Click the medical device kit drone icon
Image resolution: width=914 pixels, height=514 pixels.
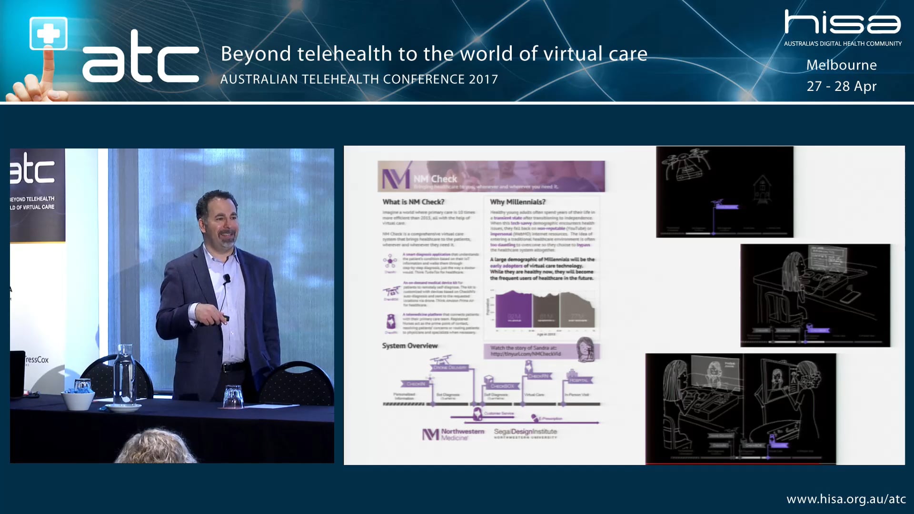[390, 290]
